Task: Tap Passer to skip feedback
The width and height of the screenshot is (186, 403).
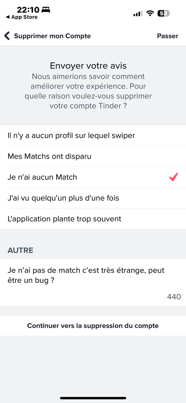Action: click(x=168, y=36)
